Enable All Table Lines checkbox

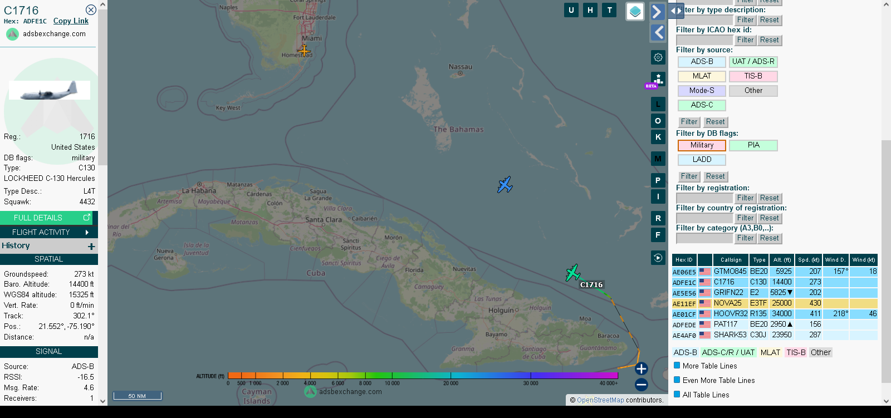(677, 395)
